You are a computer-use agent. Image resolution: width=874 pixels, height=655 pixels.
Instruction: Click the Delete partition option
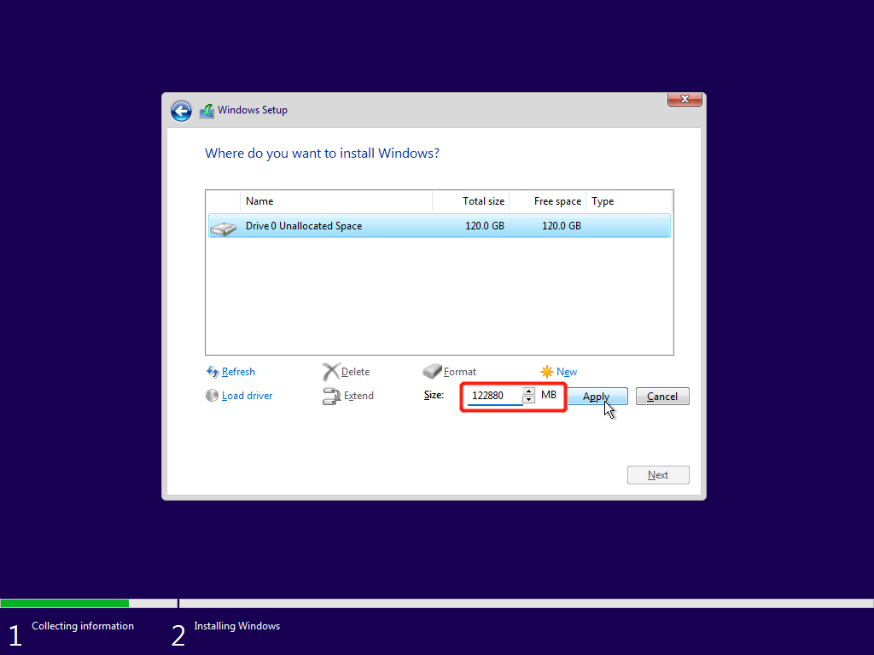pyautogui.click(x=355, y=372)
